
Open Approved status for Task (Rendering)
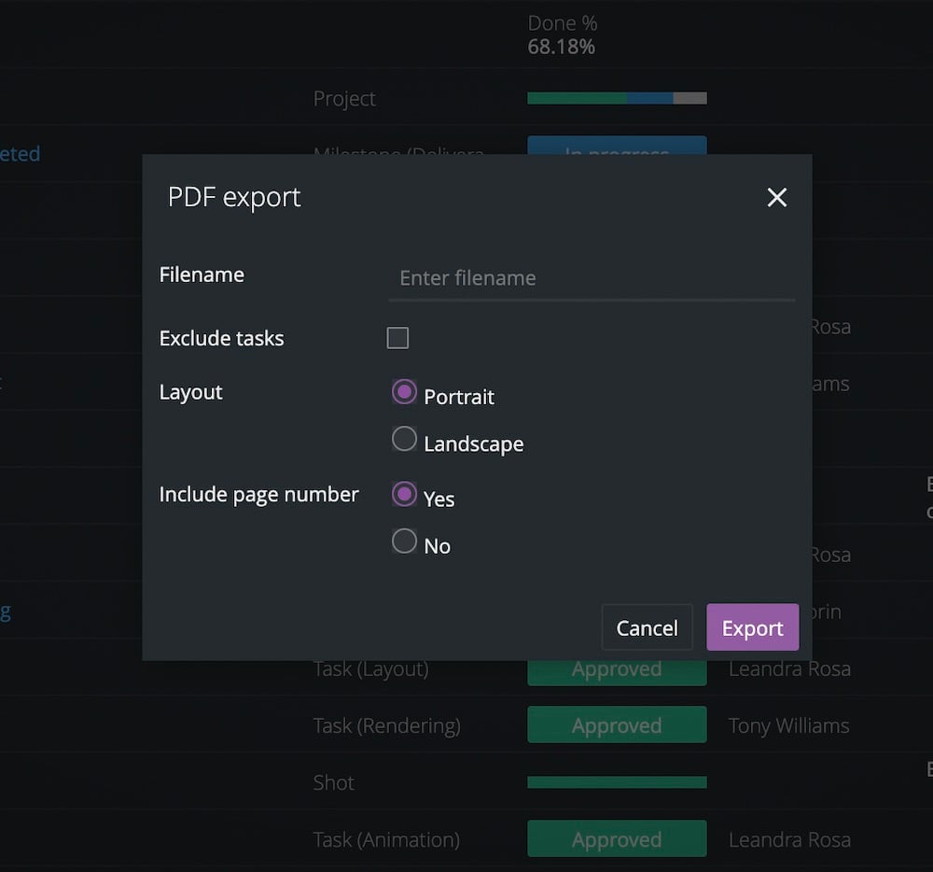click(x=617, y=725)
